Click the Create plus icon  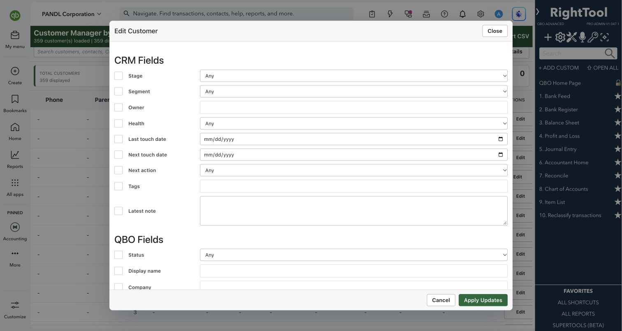pos(15,71)
